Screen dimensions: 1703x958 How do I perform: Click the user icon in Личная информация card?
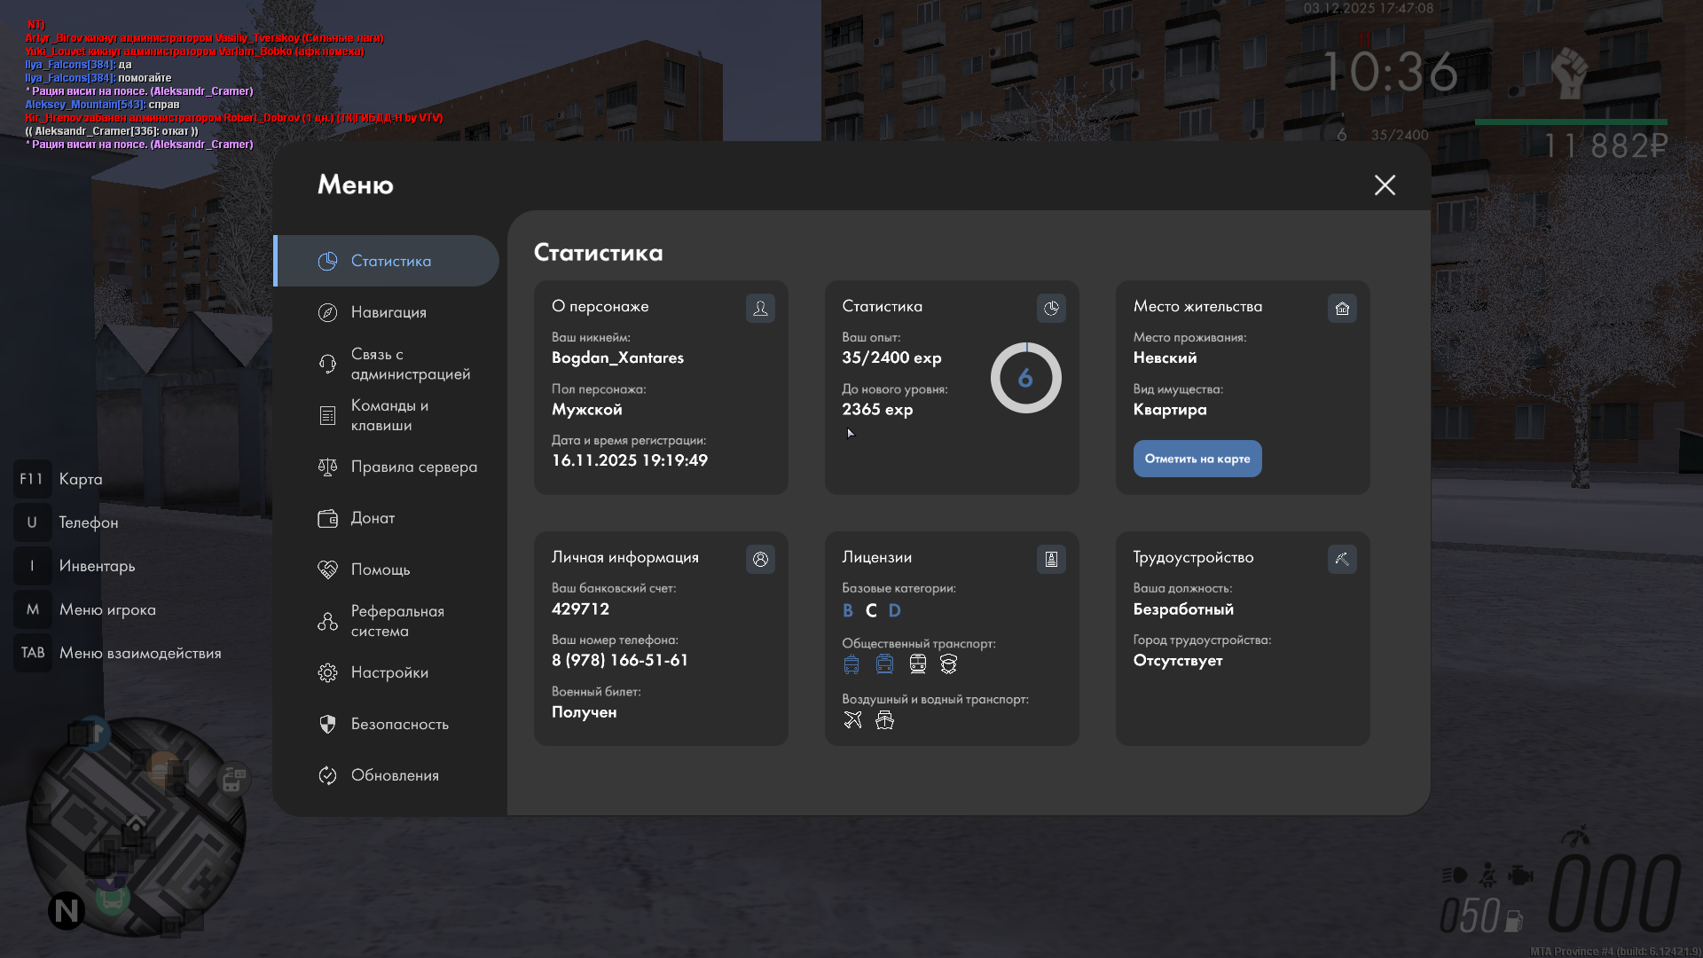(760, 559)
